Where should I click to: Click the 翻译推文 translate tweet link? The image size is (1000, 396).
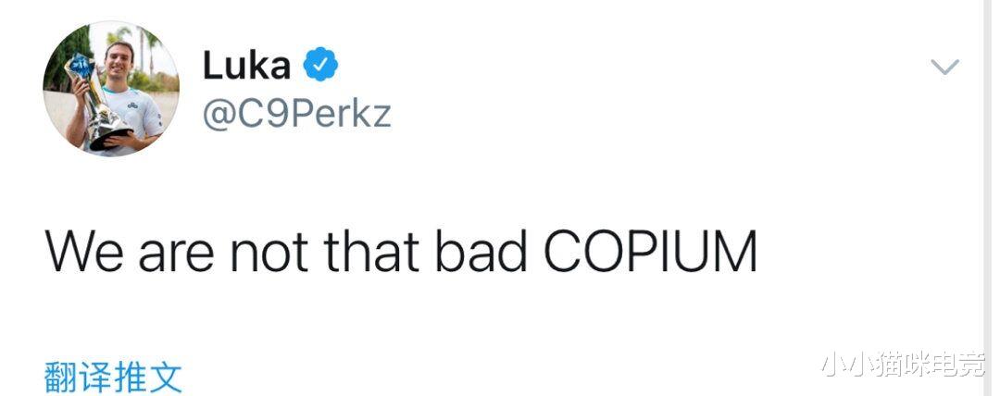coord(113,377)
